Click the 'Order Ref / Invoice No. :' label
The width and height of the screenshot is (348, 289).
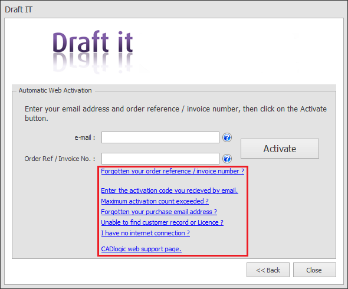(60, 159)
